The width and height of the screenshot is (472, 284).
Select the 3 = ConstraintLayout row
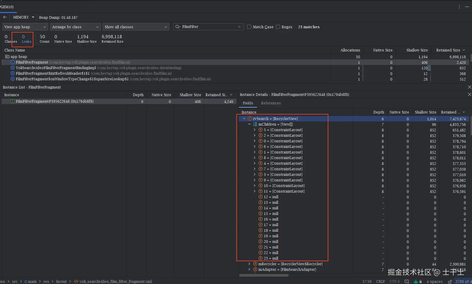(354, 175)
